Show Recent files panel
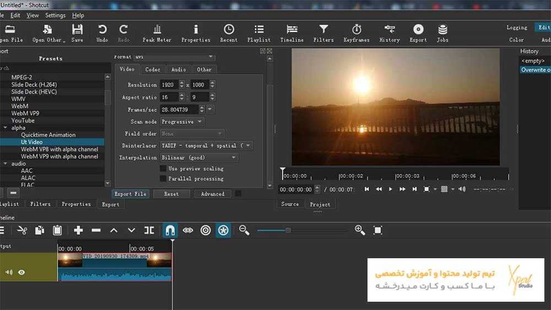 point(229,34)
